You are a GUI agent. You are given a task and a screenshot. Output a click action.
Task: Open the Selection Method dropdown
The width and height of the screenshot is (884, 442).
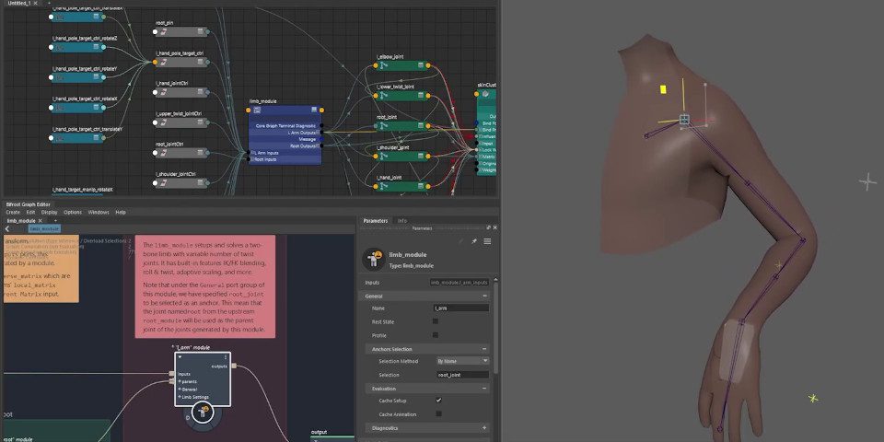point(461,361)
